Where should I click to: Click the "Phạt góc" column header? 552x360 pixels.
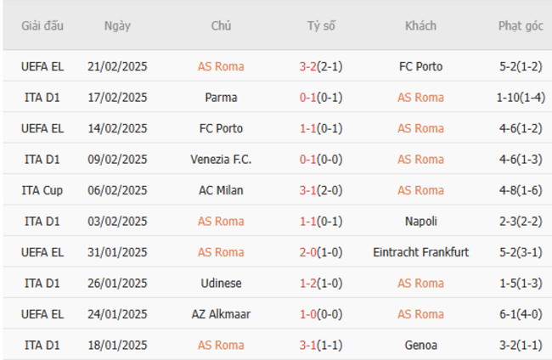pos(521,25)
